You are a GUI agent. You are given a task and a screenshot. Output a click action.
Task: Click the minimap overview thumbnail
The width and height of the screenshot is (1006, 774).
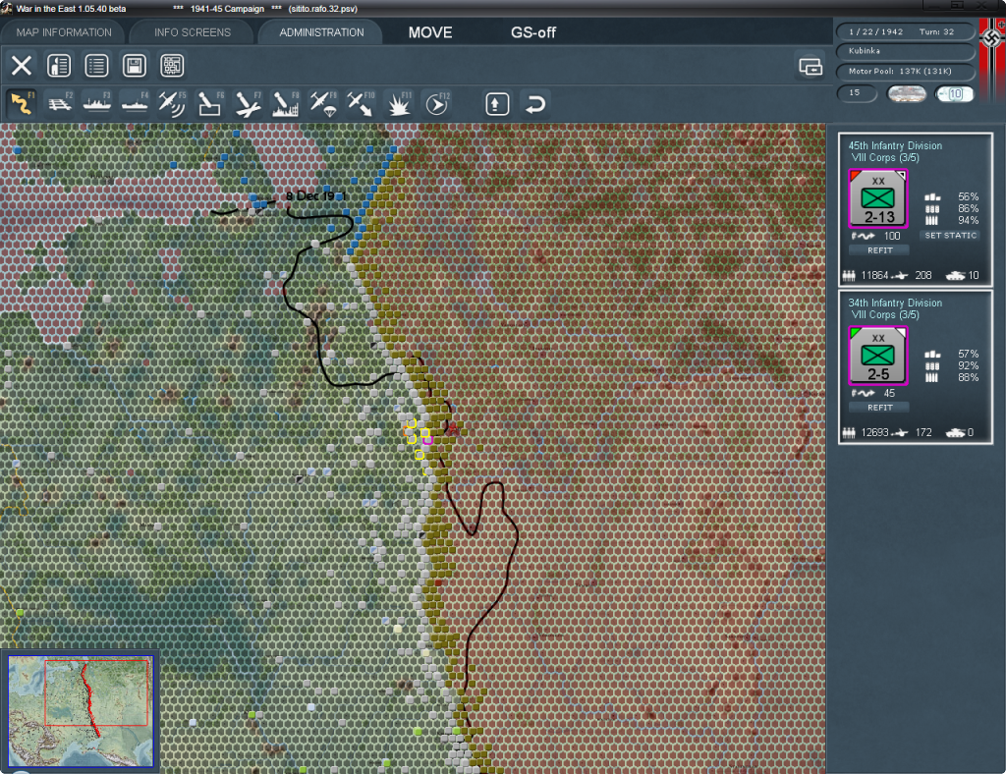tap(81, 710)
